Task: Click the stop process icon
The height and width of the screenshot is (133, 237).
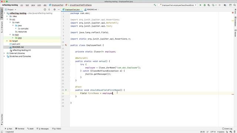Action: [220, 5]
